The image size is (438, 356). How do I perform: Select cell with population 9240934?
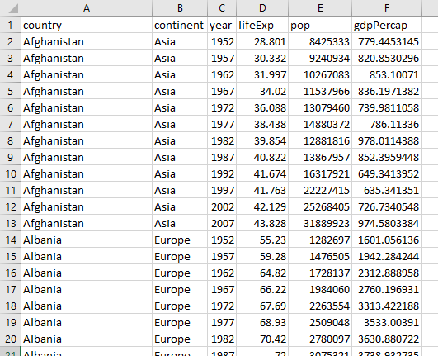point(320,58)
